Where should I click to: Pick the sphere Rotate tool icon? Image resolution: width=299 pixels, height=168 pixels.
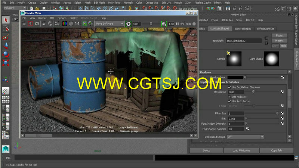click(6, 54)
